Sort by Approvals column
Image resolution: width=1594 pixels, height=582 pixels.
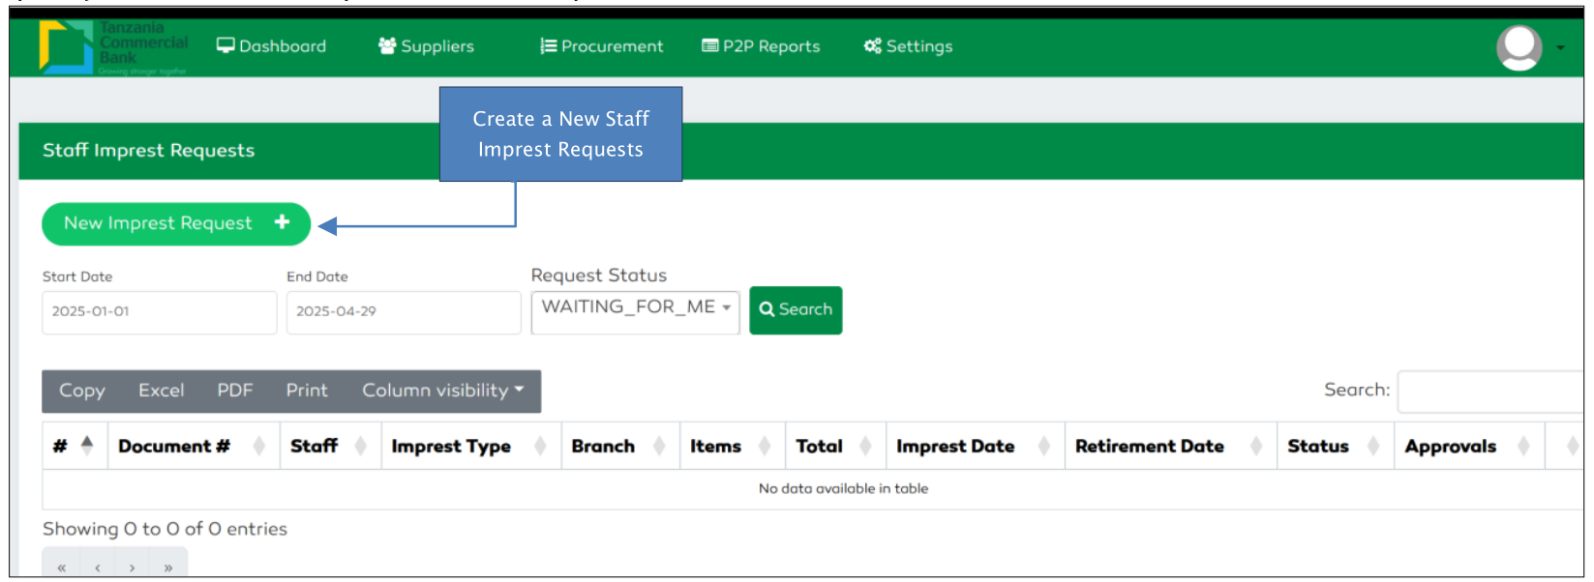[1469, 446]
